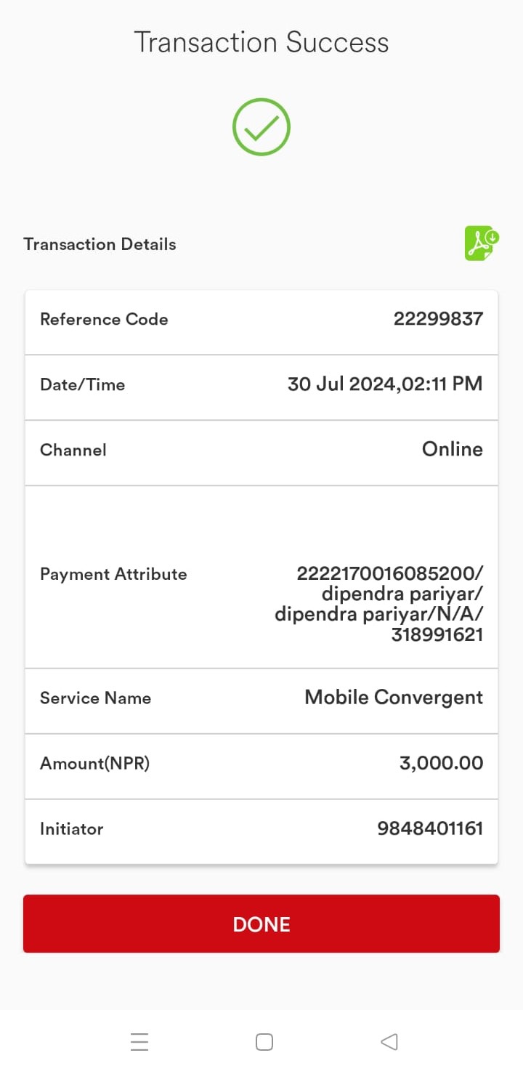523x1074 pixels.
Task: Tap the red DONE button
Action: click(x=261, y=924)
